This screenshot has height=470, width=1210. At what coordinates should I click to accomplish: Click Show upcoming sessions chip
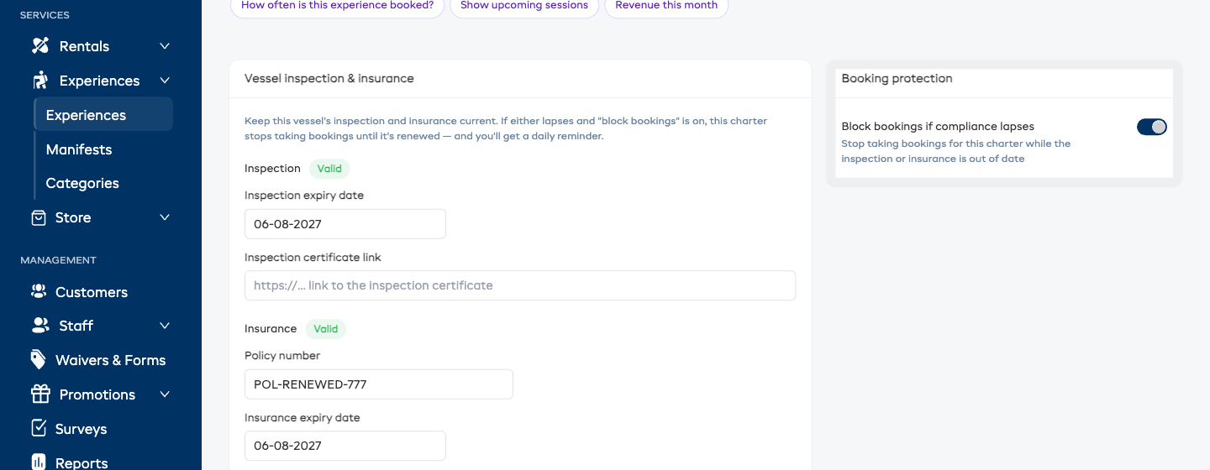click(524, 6)
